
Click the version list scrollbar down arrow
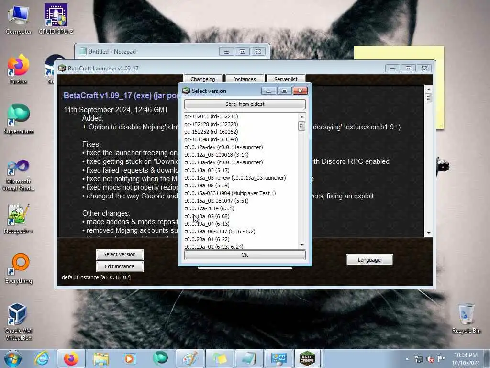pos(302,245)
